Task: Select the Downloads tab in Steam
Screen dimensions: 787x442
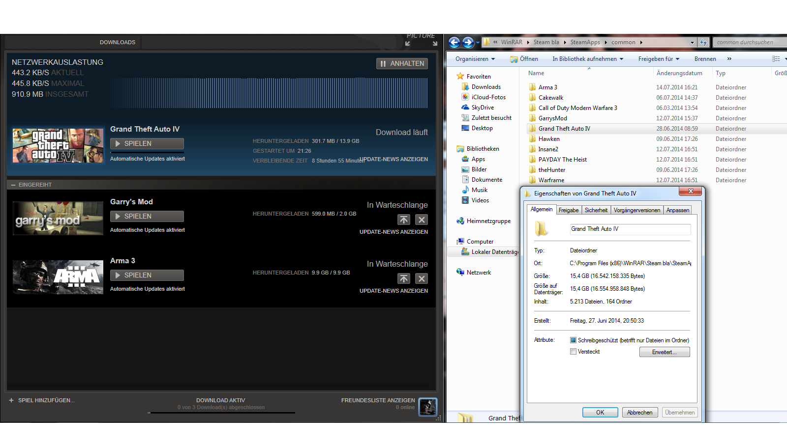Action: pyautogui.click(x=118, y=42)
